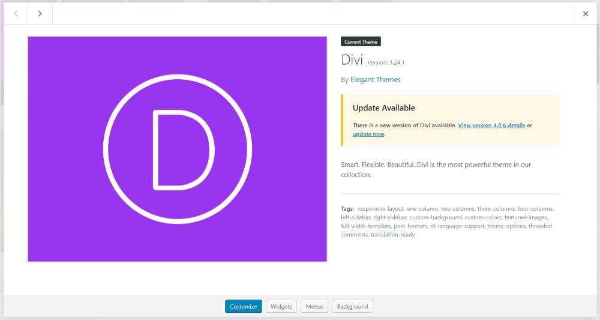Open the Menus button
Screen dimensions: 600x320
coord(314,306)
